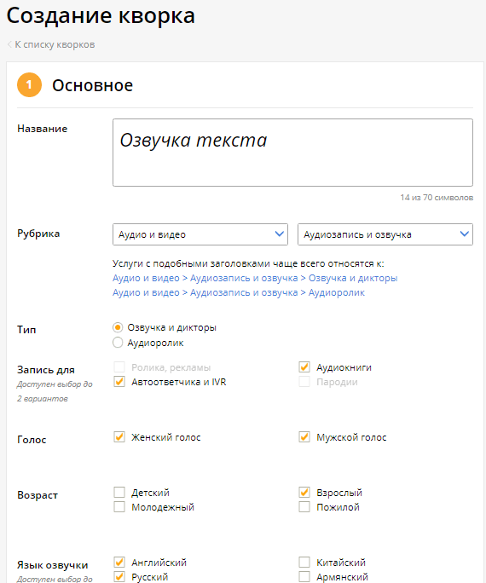Check the 'Армянский' language checkbox
This screenshot has height=583, width=486.
304,577
